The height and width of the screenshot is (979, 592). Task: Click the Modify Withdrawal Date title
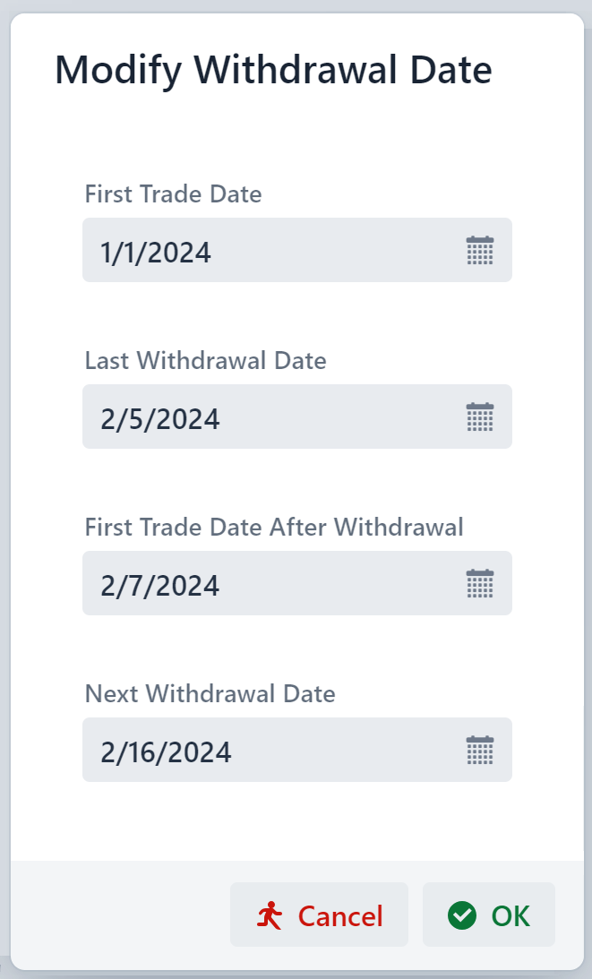[x=274, y=69]
